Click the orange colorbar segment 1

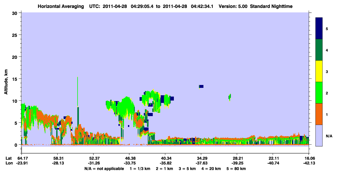(x=319, y=114)
